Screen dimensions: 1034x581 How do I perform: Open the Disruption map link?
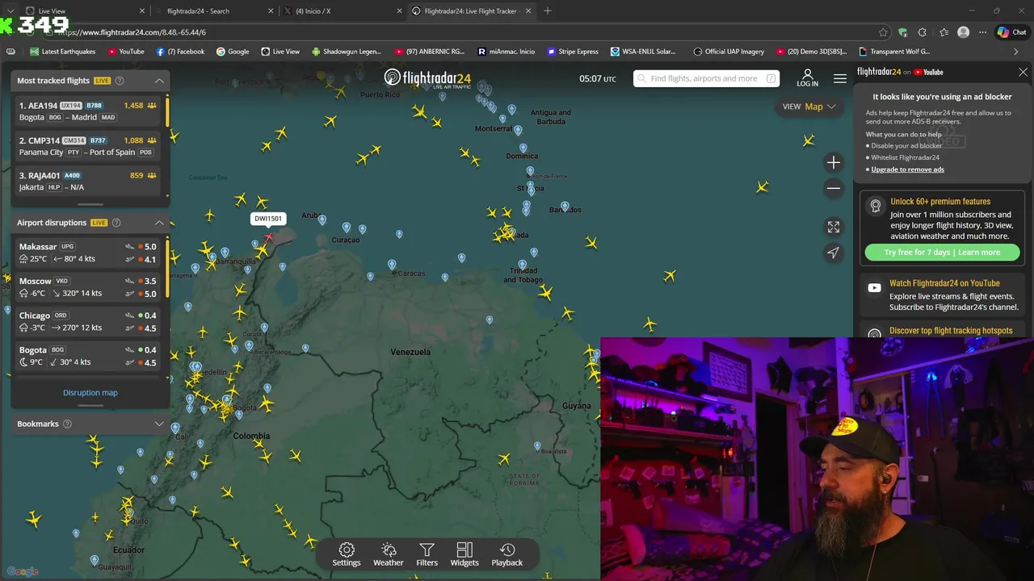[x=90, y=393]
